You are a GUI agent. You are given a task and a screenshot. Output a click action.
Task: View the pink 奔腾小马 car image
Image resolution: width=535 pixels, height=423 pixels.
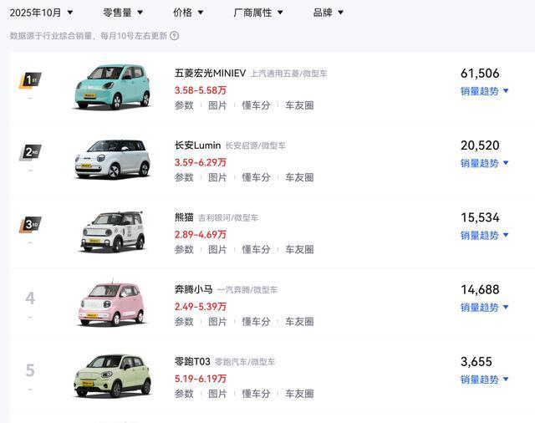[112, 303]
